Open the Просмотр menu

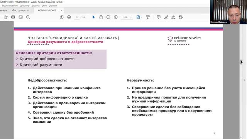pyautogui.click(x=25, y=6)
